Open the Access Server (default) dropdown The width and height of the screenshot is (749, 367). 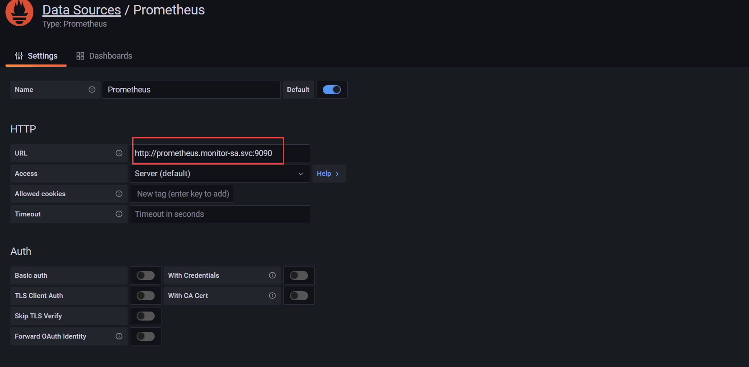click(220, 174)
